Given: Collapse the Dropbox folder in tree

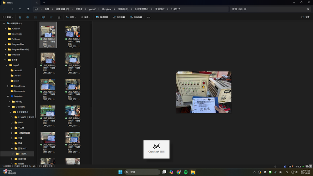Looking at the screenshot, I should 8,96.
